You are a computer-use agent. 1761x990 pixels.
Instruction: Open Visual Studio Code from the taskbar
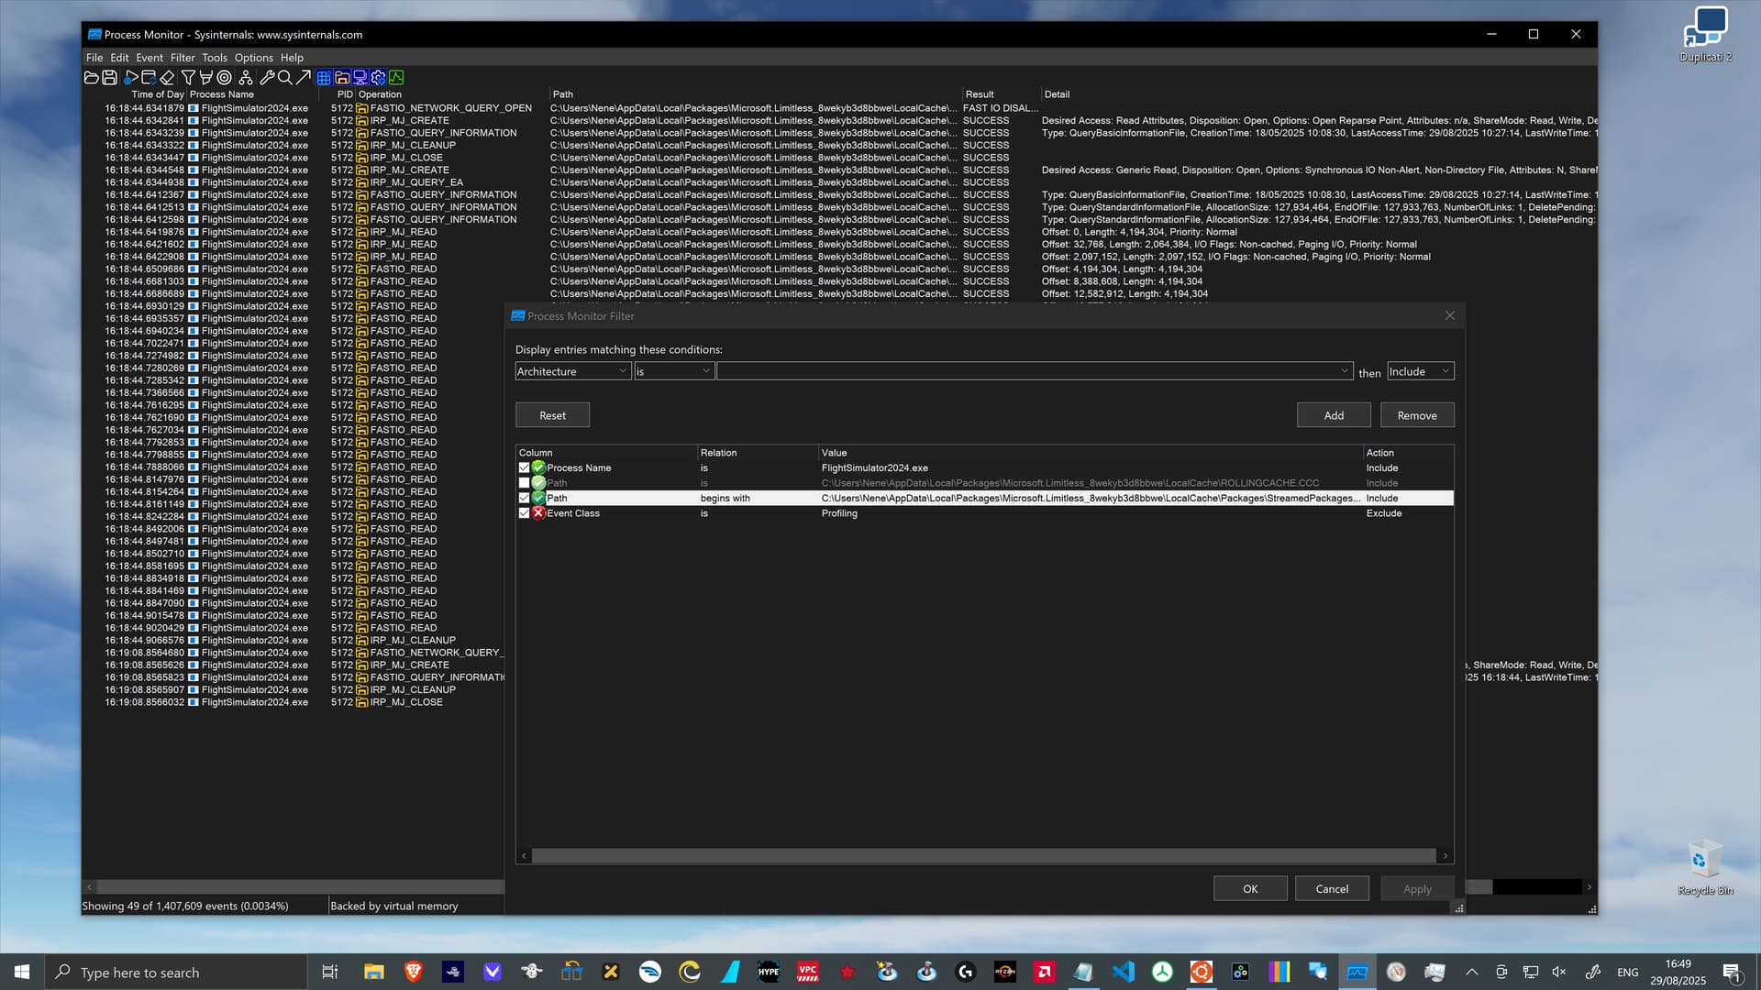[1123, 972]
